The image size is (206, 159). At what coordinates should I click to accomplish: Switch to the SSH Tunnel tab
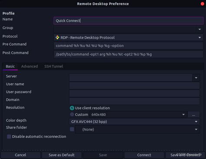tap(53, 66)
